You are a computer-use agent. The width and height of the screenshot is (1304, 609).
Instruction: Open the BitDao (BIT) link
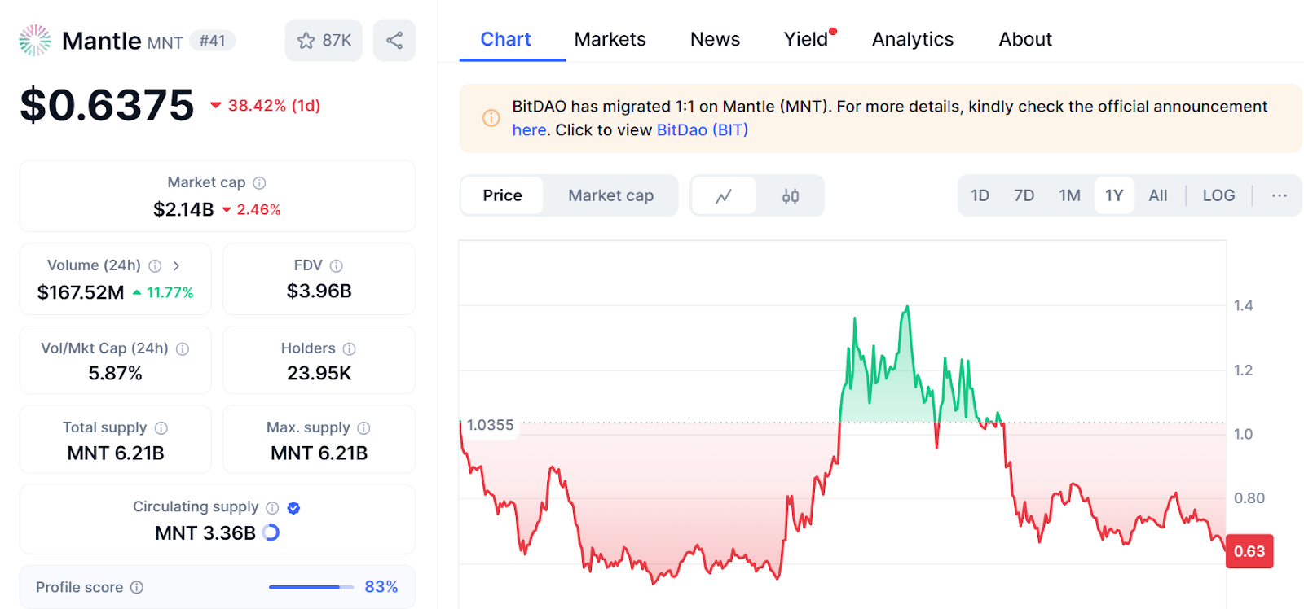pyautogui.click(x=703, y=129)
